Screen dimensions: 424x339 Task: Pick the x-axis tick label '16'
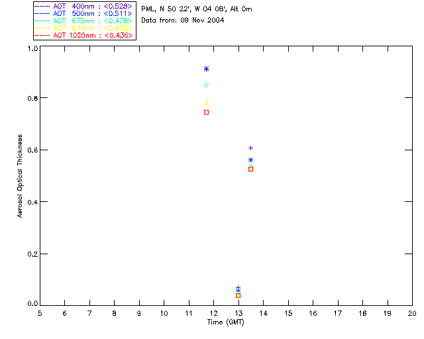pos(313,313)
